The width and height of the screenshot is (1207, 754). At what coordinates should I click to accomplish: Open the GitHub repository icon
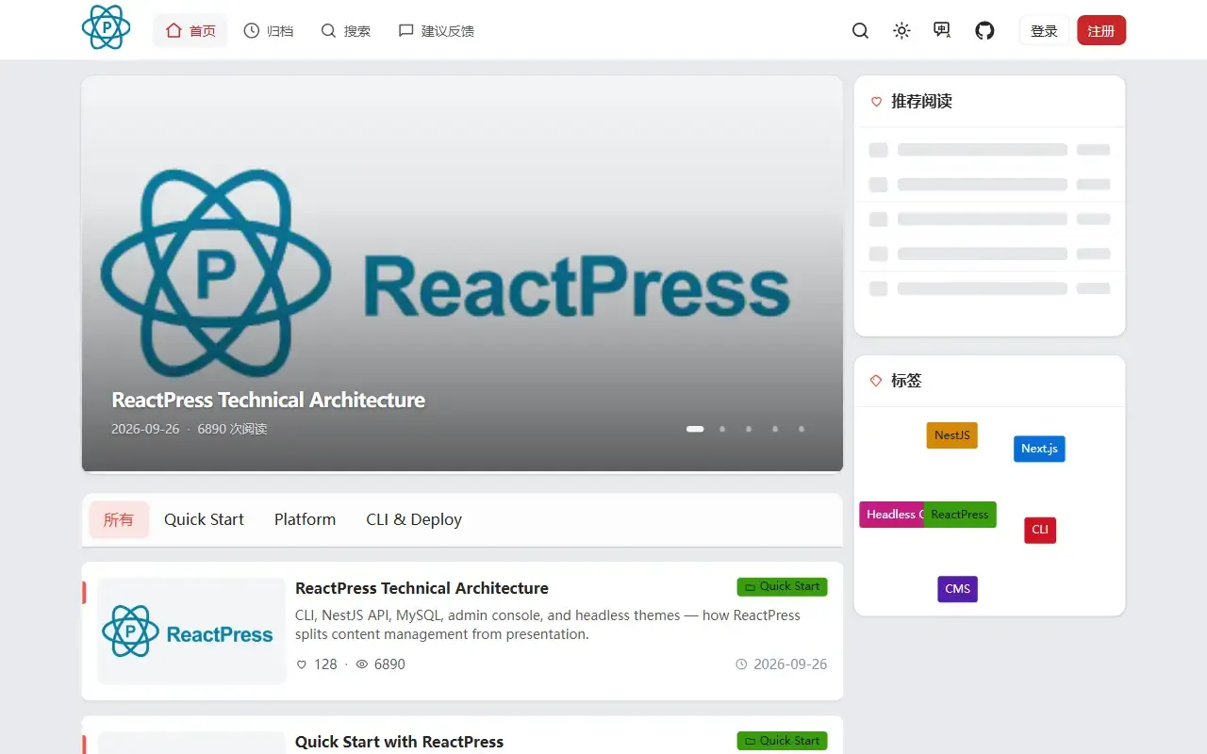click(984, 31)
